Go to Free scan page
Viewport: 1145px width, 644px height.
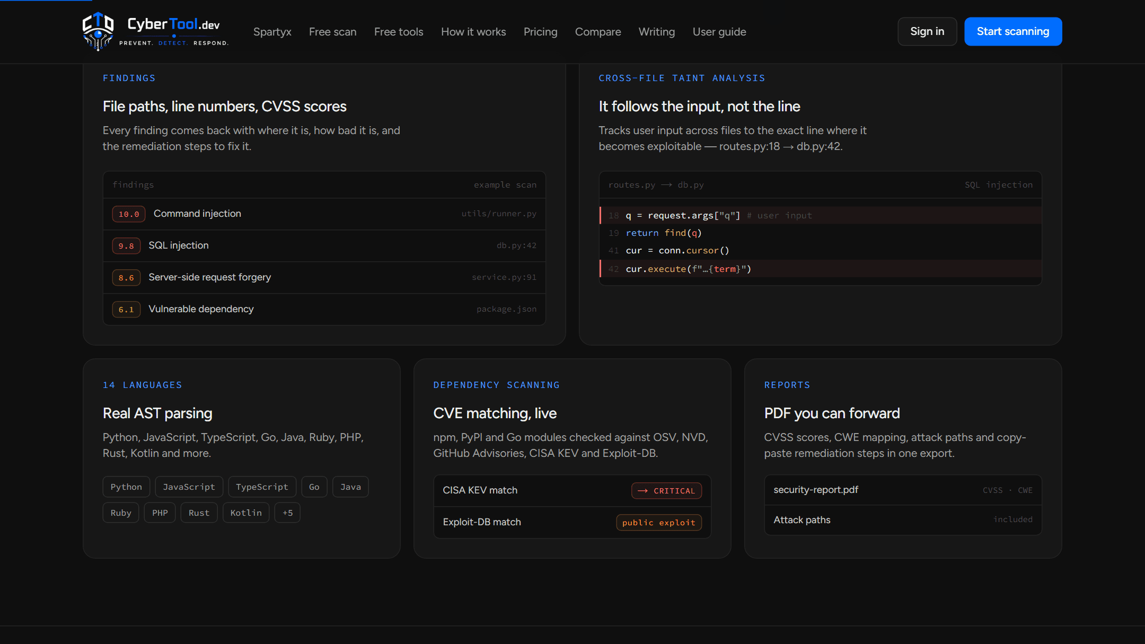[333, 32]
